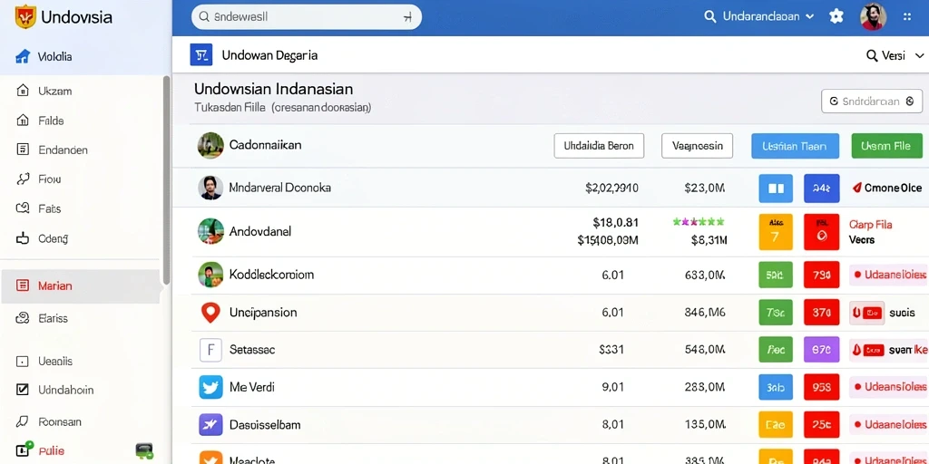Click the Cadonnaiikan avatar
Viewport: 929px width, 464px height.
tap(210, 146)
